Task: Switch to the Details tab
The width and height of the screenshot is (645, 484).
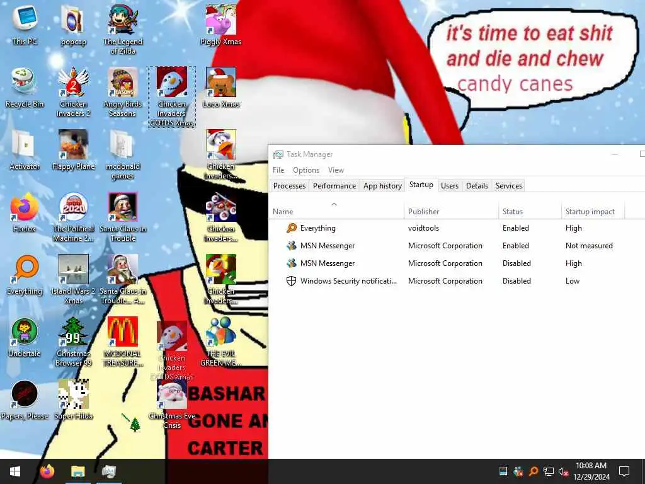Action: (477, 186)
